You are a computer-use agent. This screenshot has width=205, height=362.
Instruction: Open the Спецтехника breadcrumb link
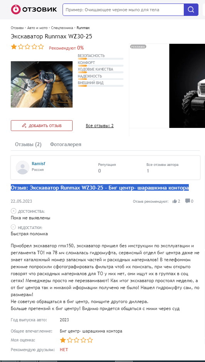[x=62, y=28]
